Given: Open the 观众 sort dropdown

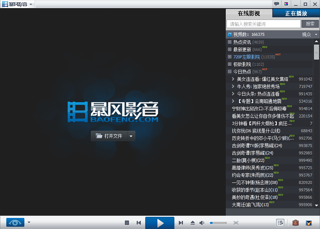Looking at the screenshot, I should tap(309, 34).
